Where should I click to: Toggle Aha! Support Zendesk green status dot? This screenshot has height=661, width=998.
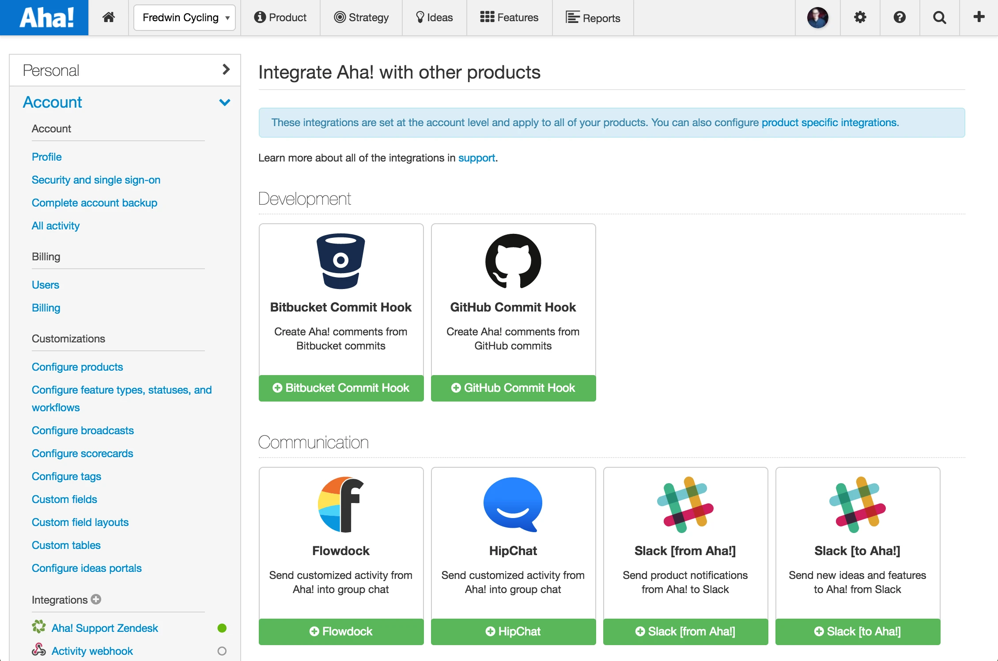click(222, 628)
